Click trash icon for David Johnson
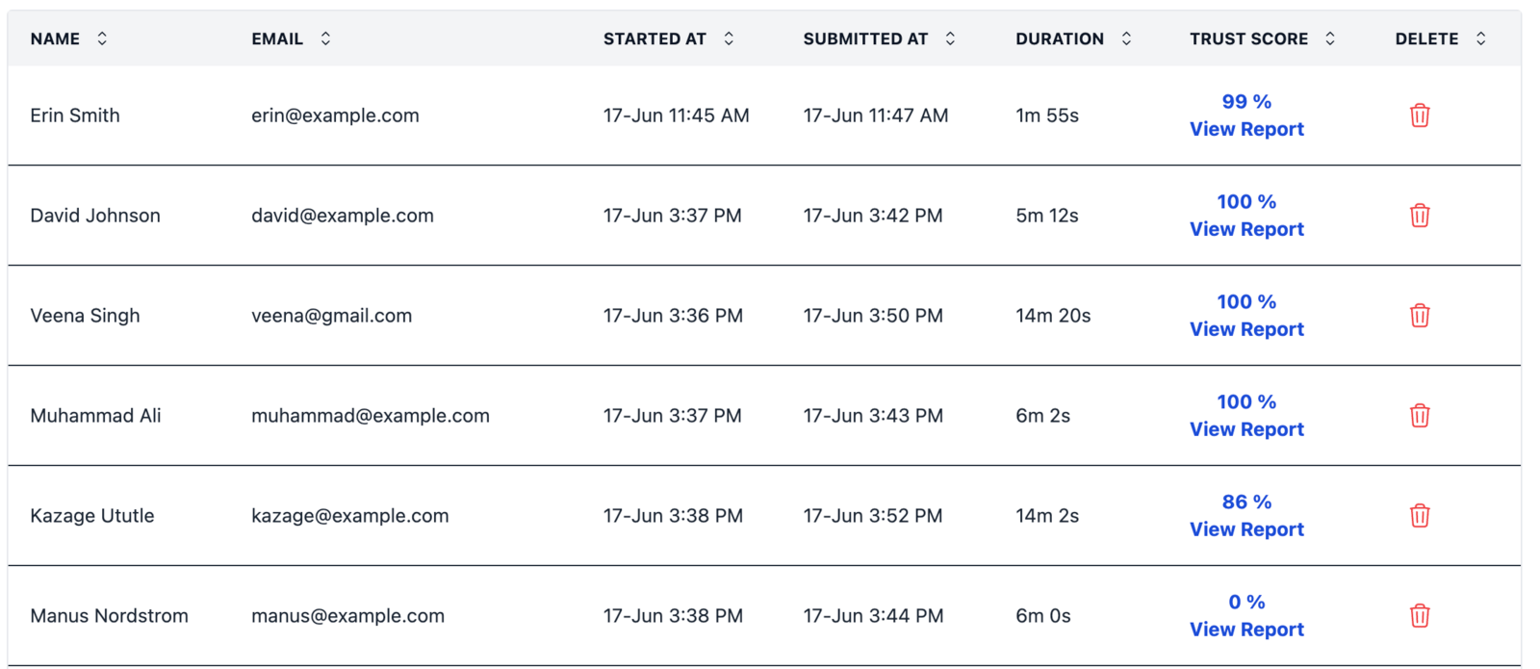This screenshot has height=669, width=1540. pyautogui.click(x=1420, y=216)
